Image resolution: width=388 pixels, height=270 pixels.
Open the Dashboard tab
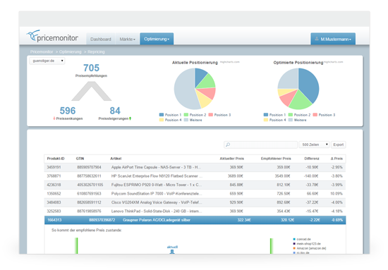click(101, 39)
